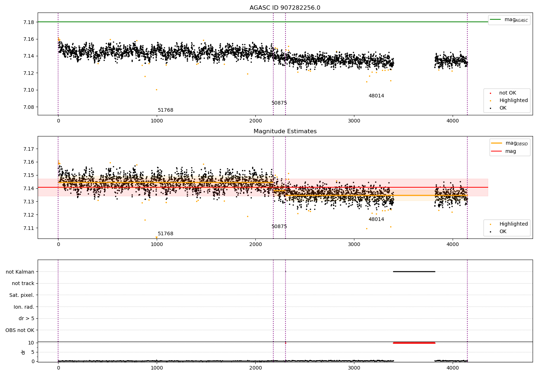Click the 2000 x-tick under Magnitude Estimates plot
The image size is (538, 376).
(x=255, y=245)
